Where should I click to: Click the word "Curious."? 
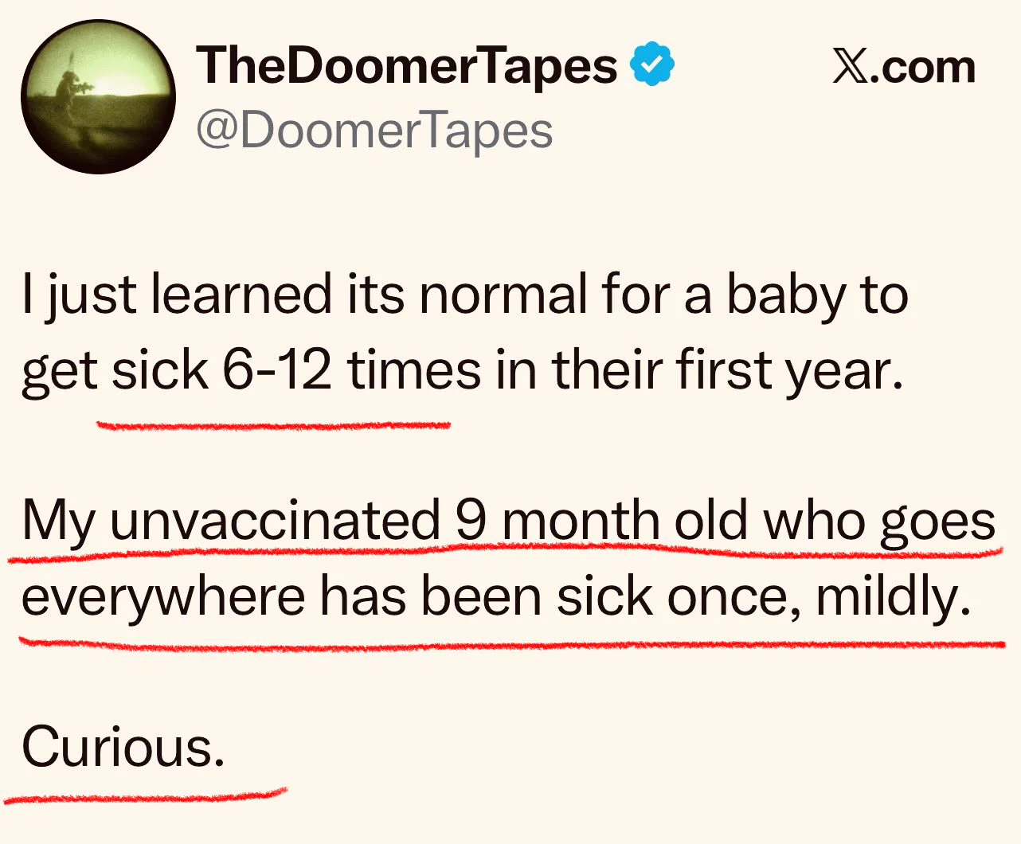pos(123,747)
